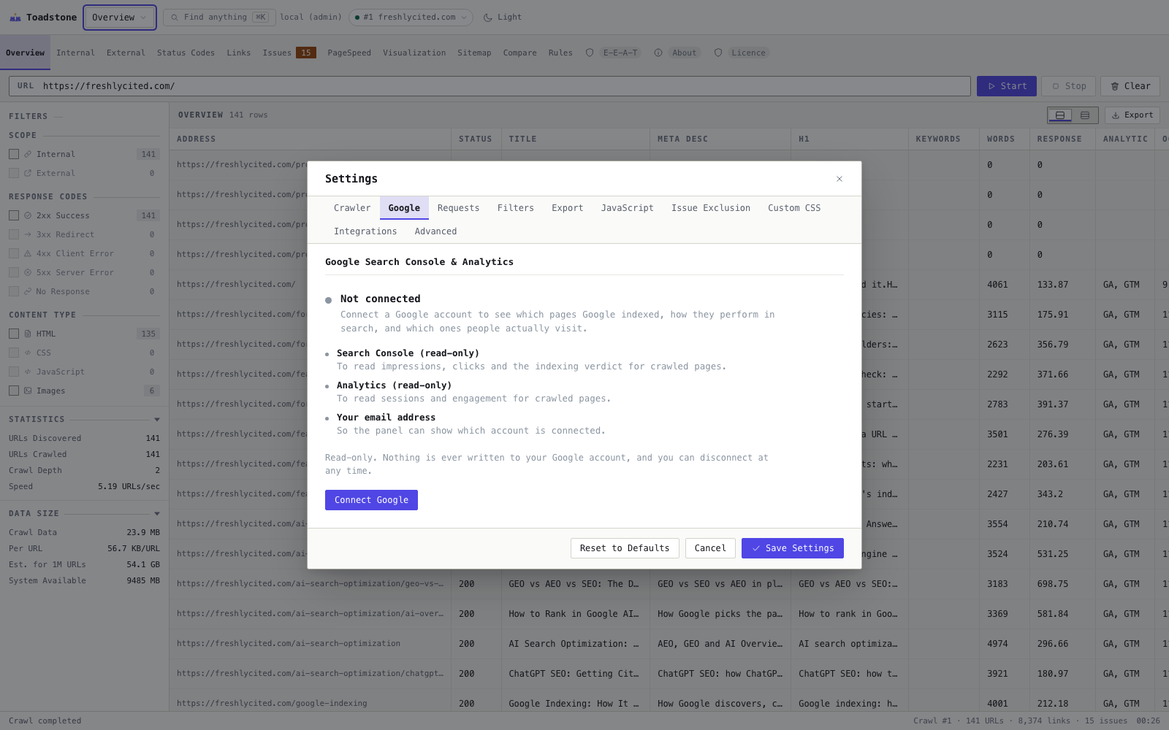Image resolution: width=1169 pixels, height=730 pixels.
Task: Click the shield icon beside Licence
Action: 718,53
